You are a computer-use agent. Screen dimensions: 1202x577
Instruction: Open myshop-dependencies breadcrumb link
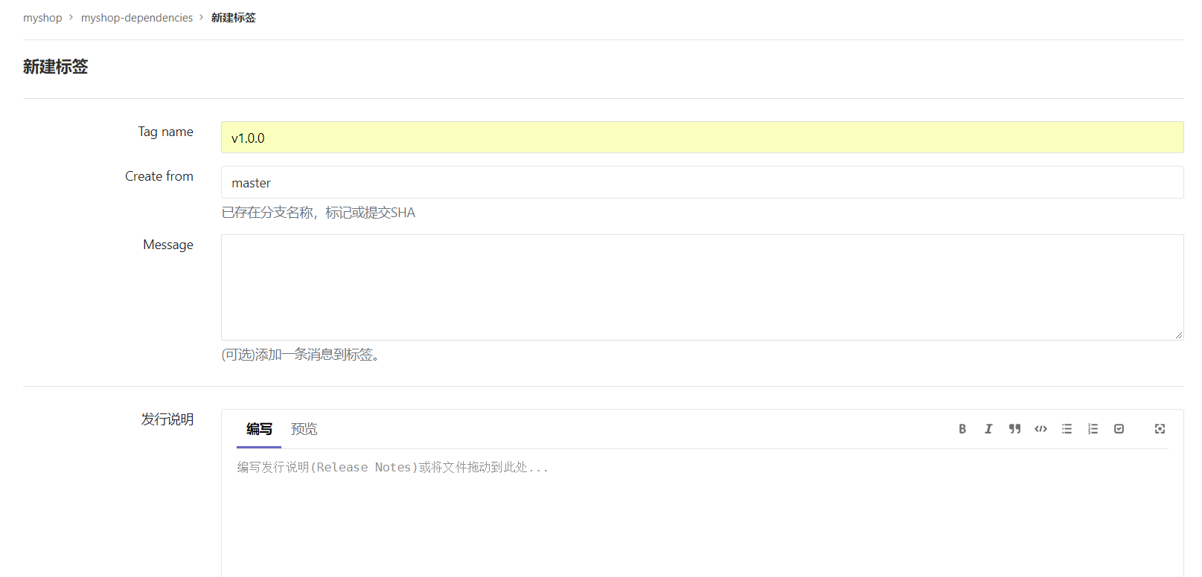coord(137,18)
